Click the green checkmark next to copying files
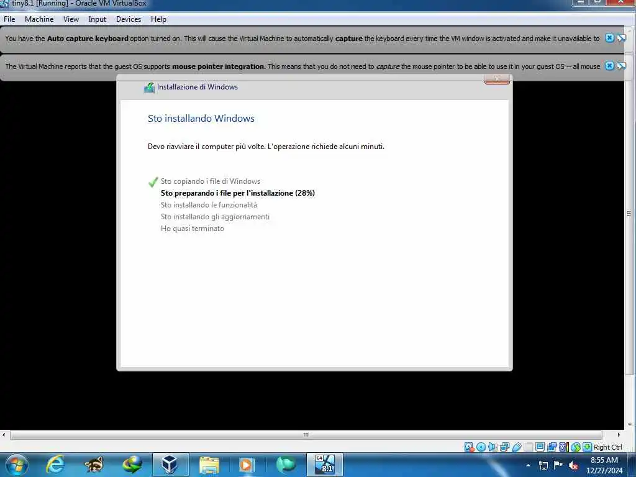The image size is (636, 477). (153, 182)
